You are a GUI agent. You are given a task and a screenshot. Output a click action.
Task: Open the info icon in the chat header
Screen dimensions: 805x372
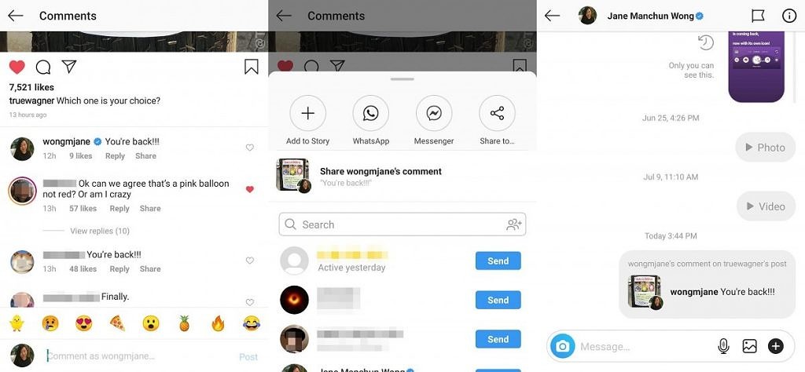(788, 16)
